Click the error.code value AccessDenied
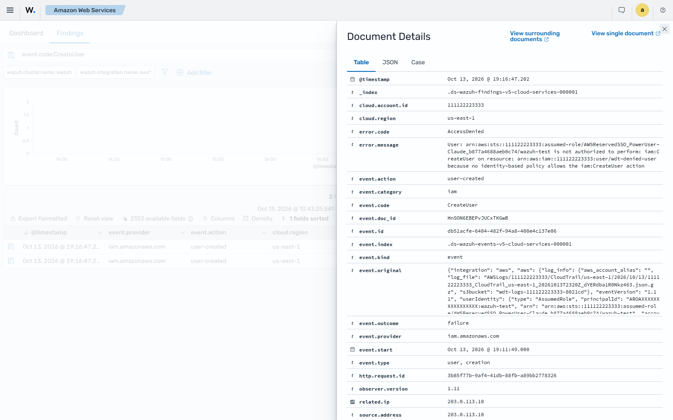Viewport: 673px width, 420px height. pyautogui.click(x=466, y=131)
